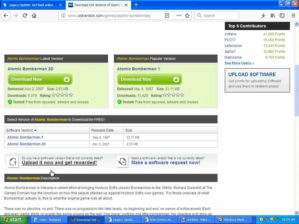Screen dimensions: 299x224
Task: Open page actions three-dot menu
Action: pos(179,15)
